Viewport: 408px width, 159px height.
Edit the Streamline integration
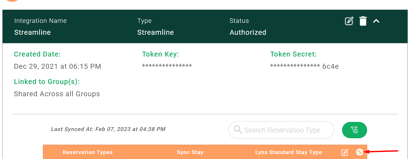(x=349, y=21)
